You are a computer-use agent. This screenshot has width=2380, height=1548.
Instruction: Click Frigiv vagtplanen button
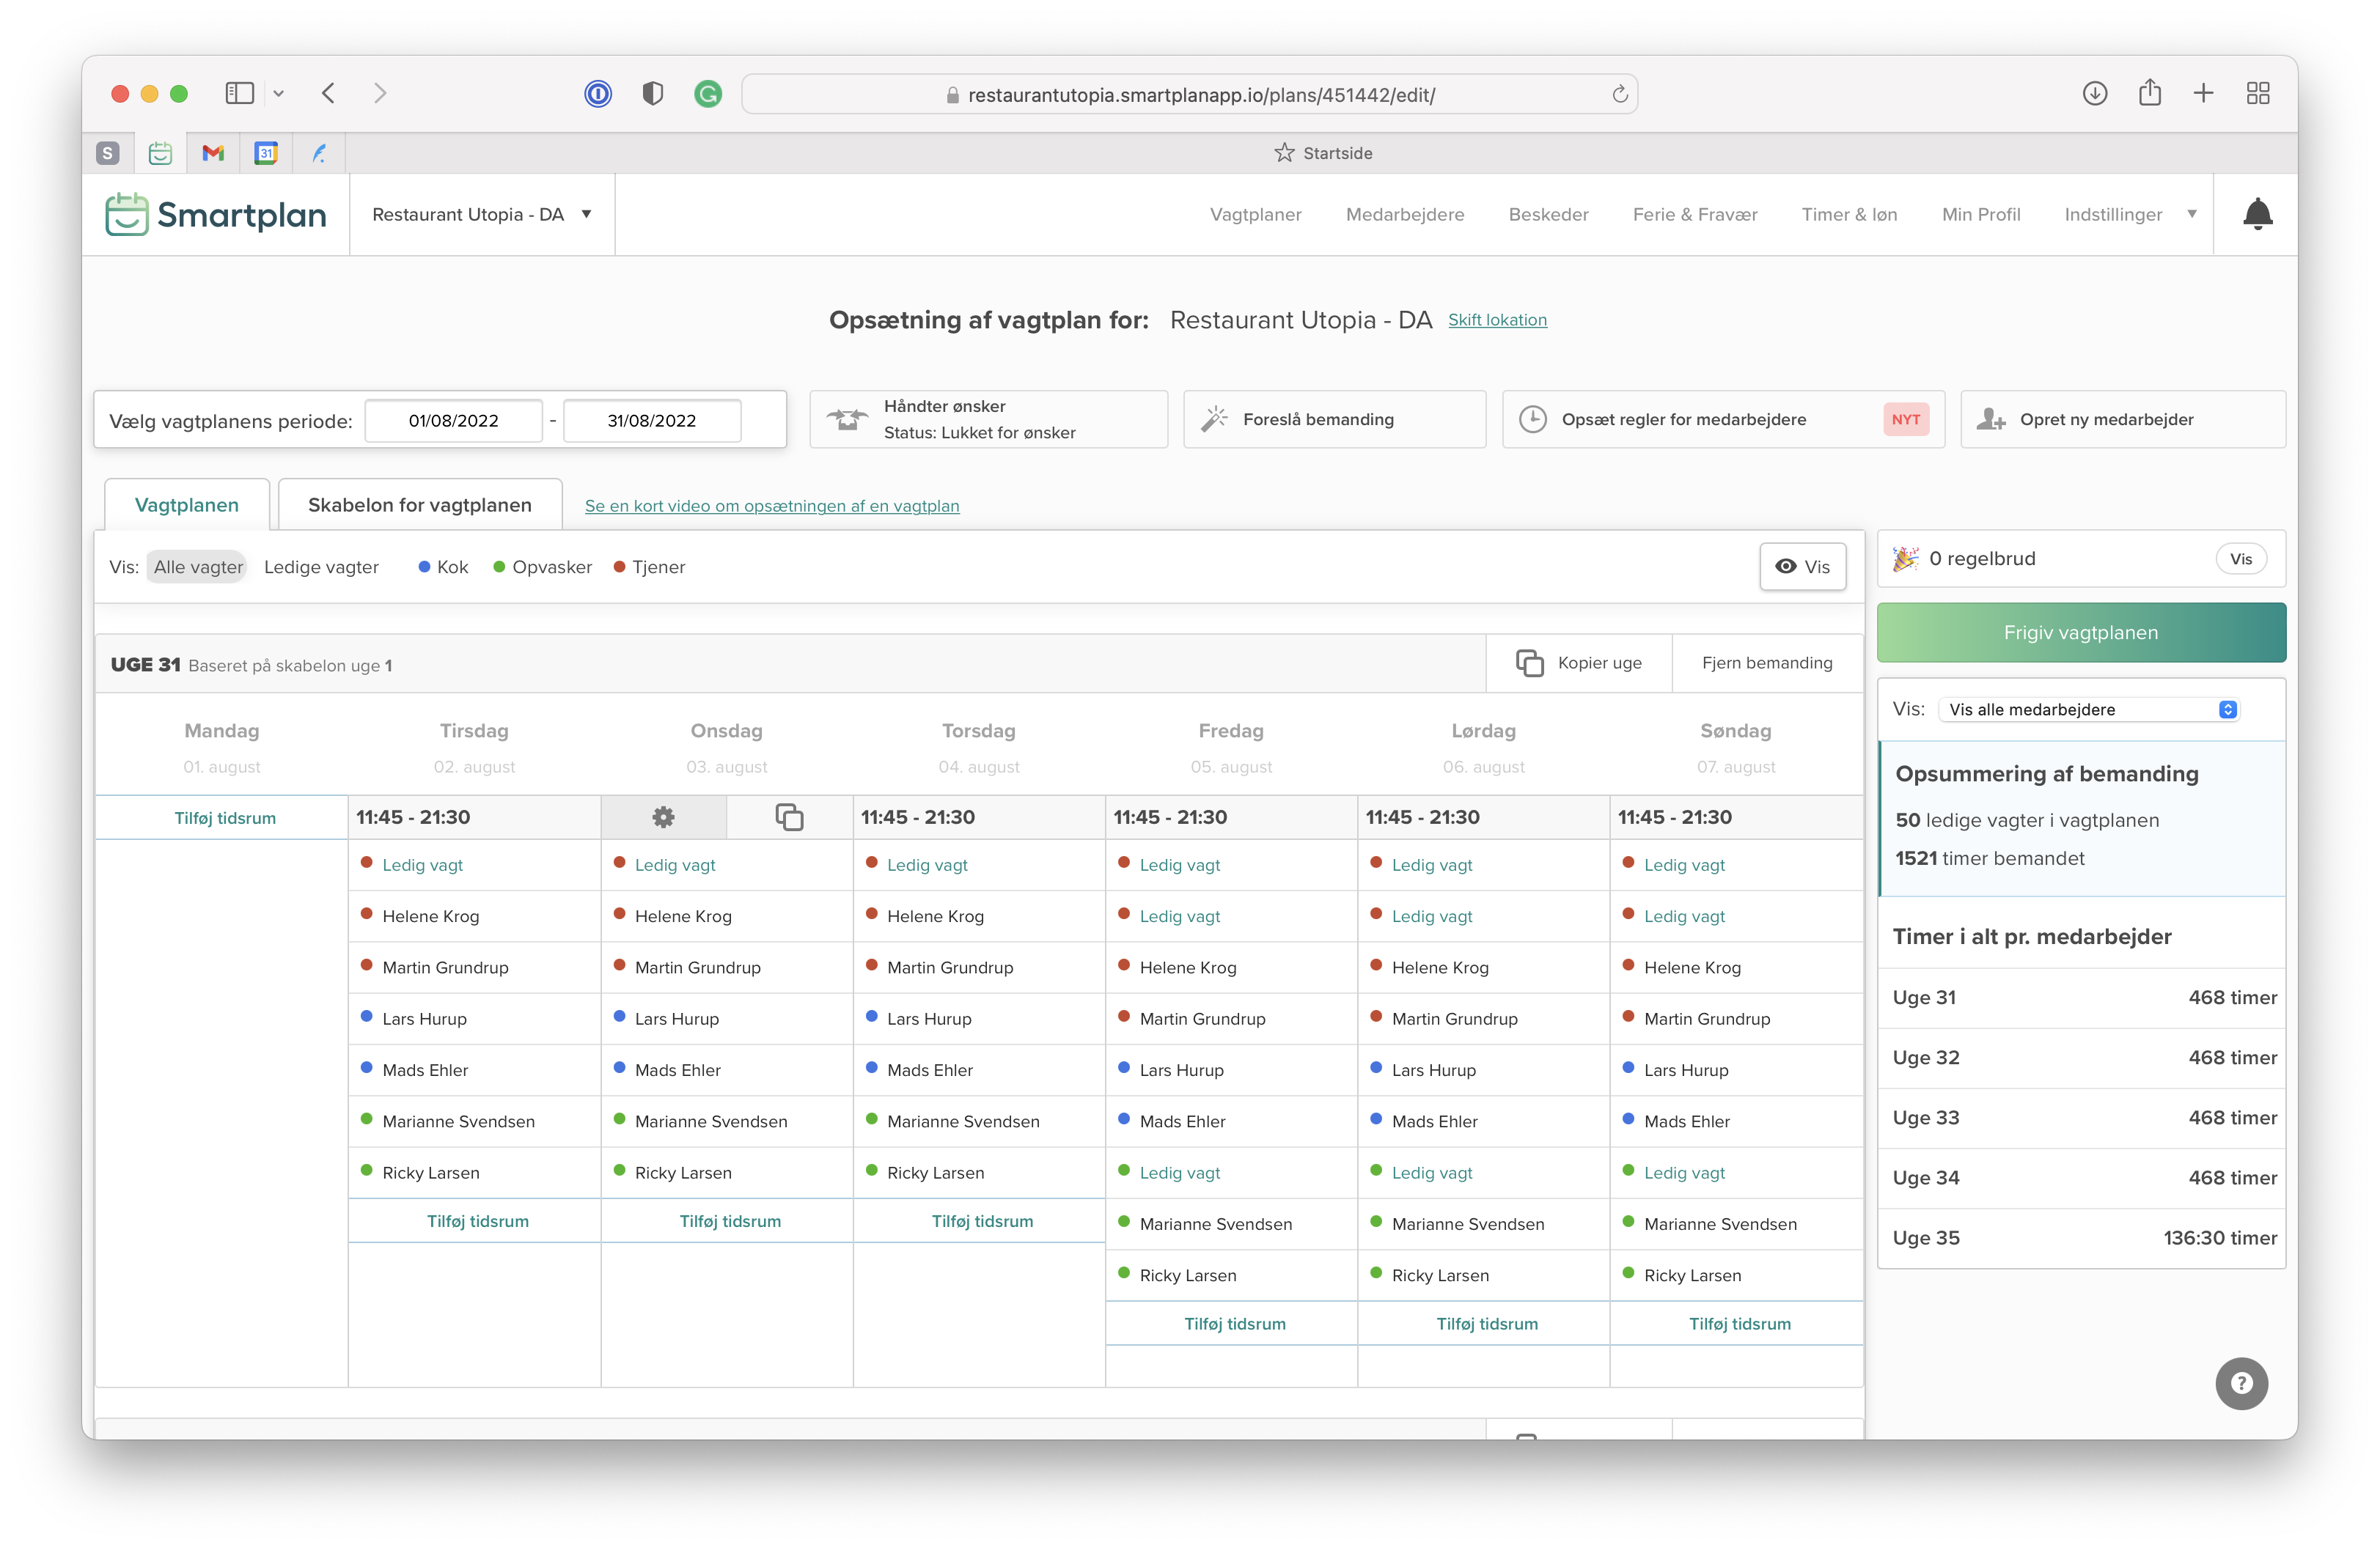tap(2081, 633)
